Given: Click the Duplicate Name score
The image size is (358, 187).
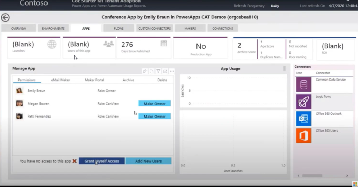Looking at the screenshot, I should (x=262, y=53).
